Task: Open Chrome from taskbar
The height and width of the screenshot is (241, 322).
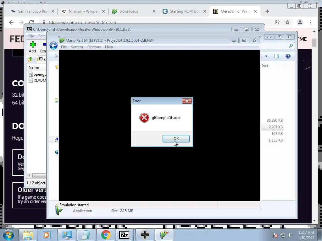Action: pos(106,235)
